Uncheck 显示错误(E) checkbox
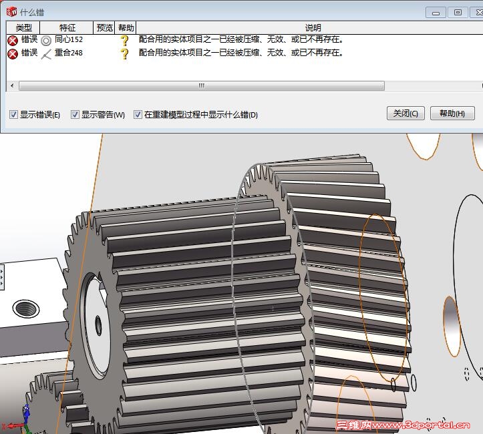This screenshot has height=434, width=483. 13,115
